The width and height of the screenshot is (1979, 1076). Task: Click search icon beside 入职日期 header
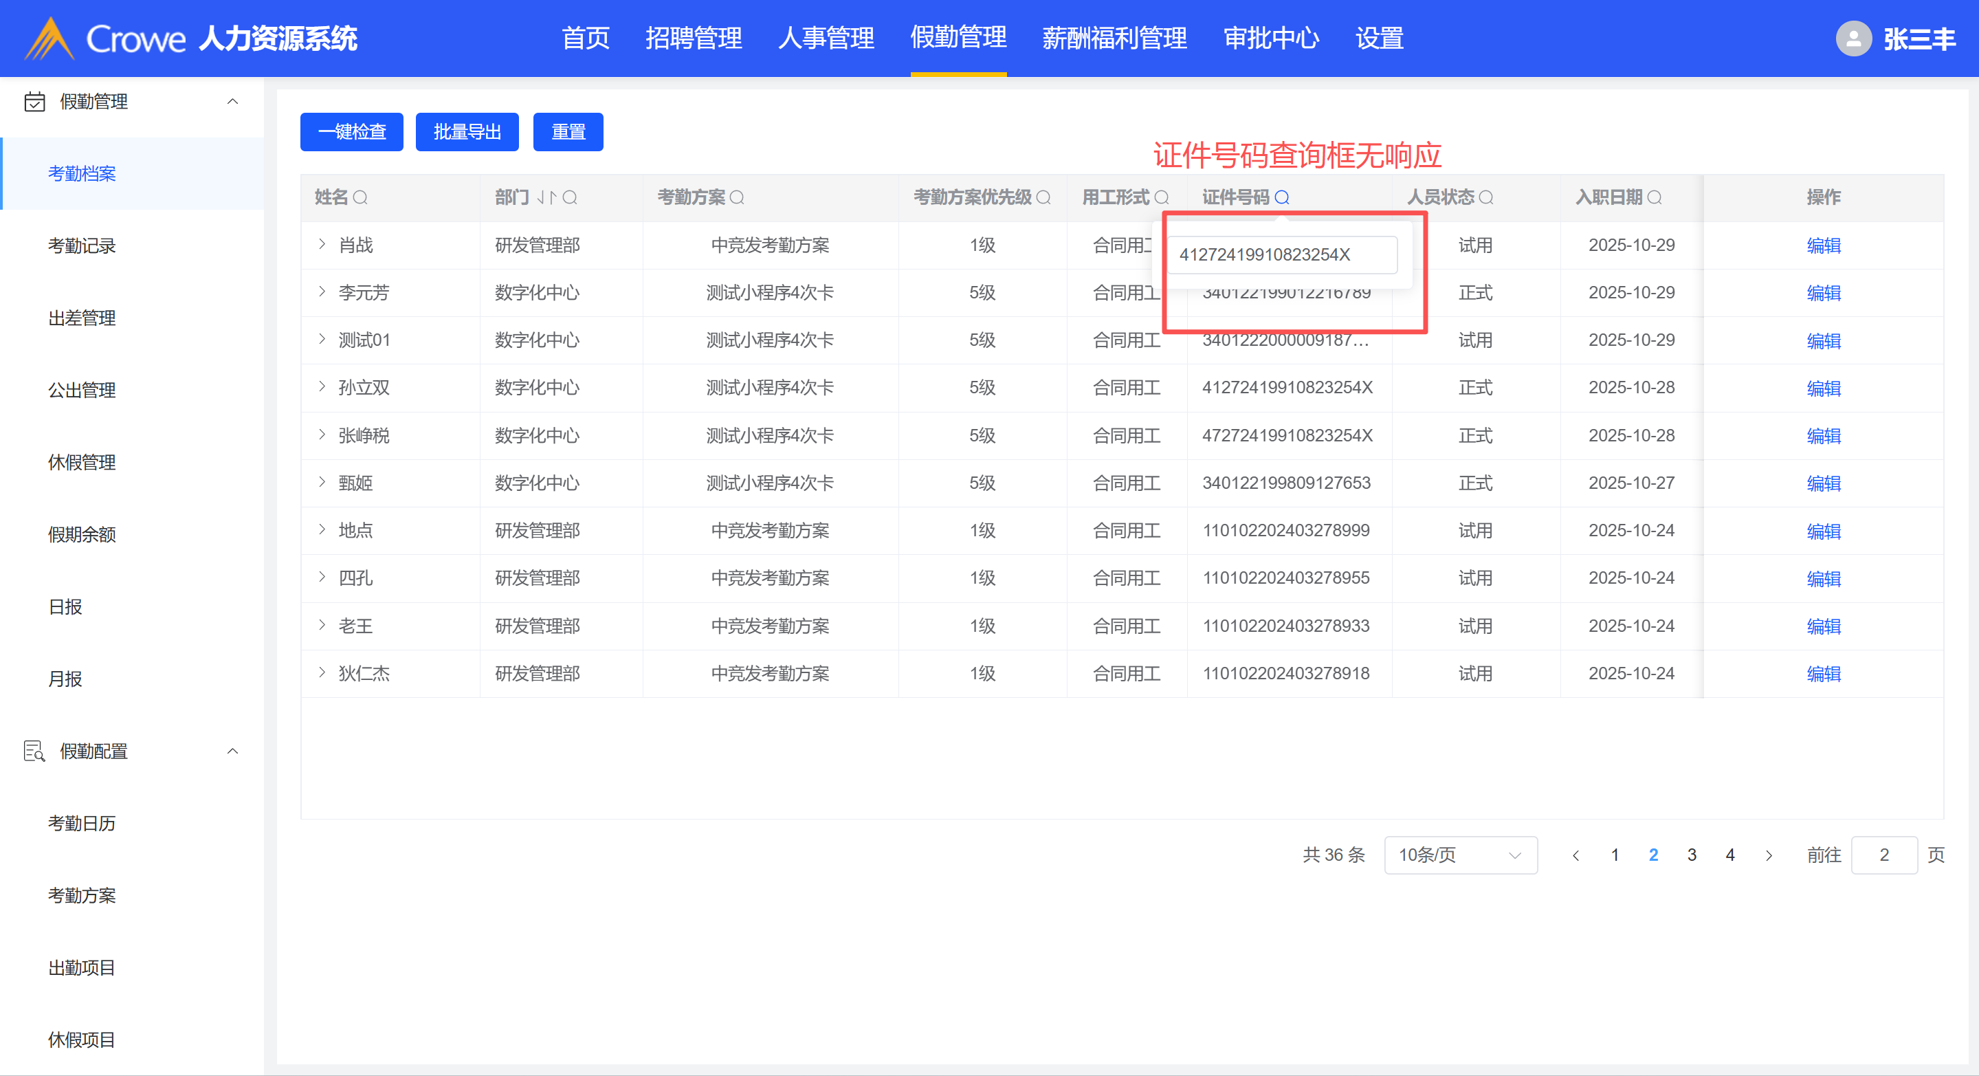click(1654, 197)
